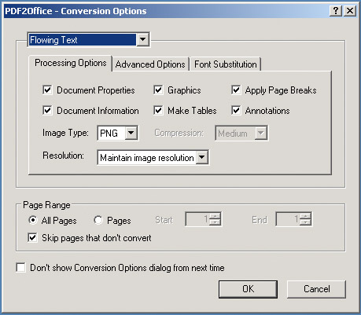Toggle the Annotations checkbox
361x315 pixels.
[236, 110]
